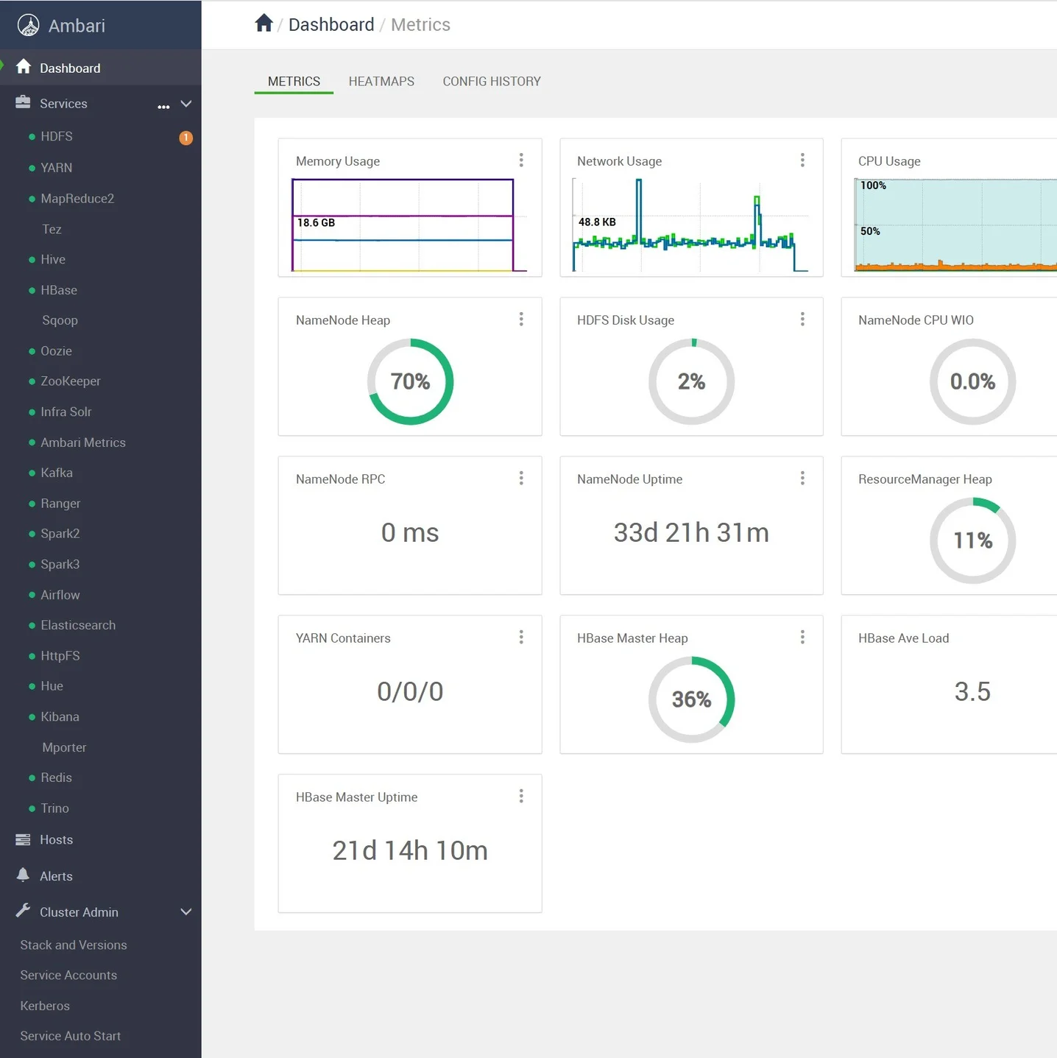Click the Dashboard house icon in sidebar
Screen dimensions: 1057x1058
(x=24, y=67)
